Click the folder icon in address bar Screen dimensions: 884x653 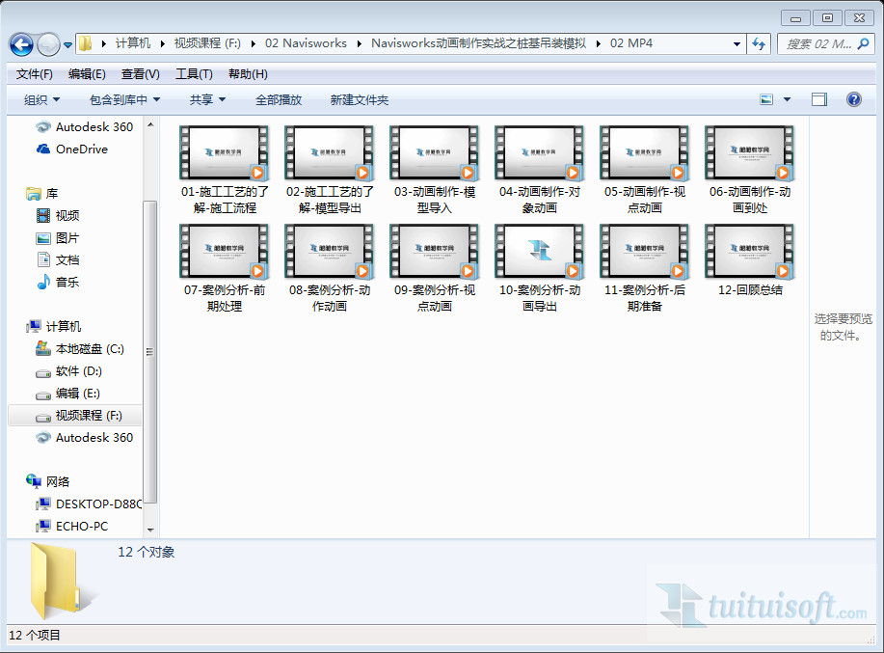point(85,43)
